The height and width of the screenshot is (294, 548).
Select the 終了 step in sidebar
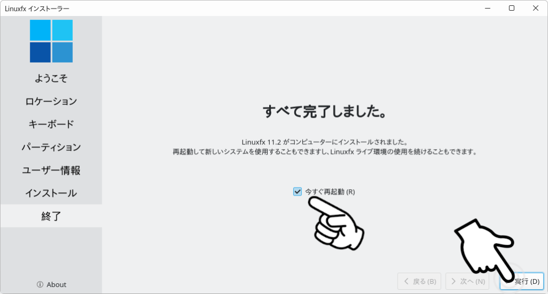(x=51, y=216)
